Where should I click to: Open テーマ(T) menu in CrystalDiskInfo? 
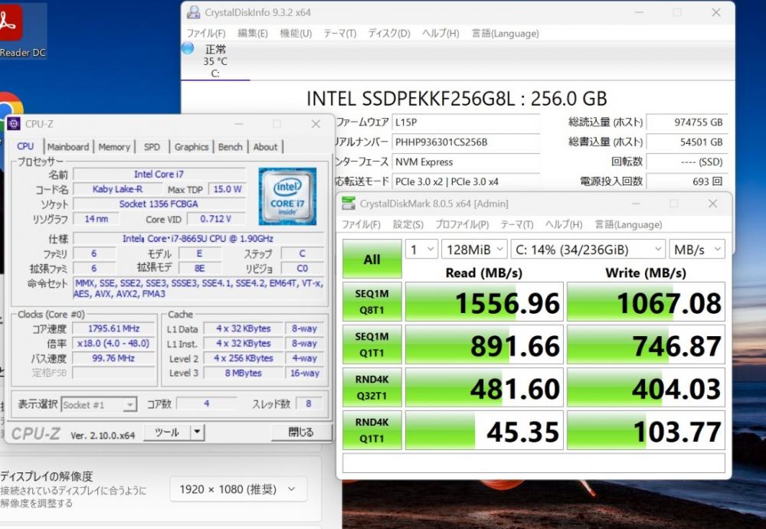[x=339, y=33]
